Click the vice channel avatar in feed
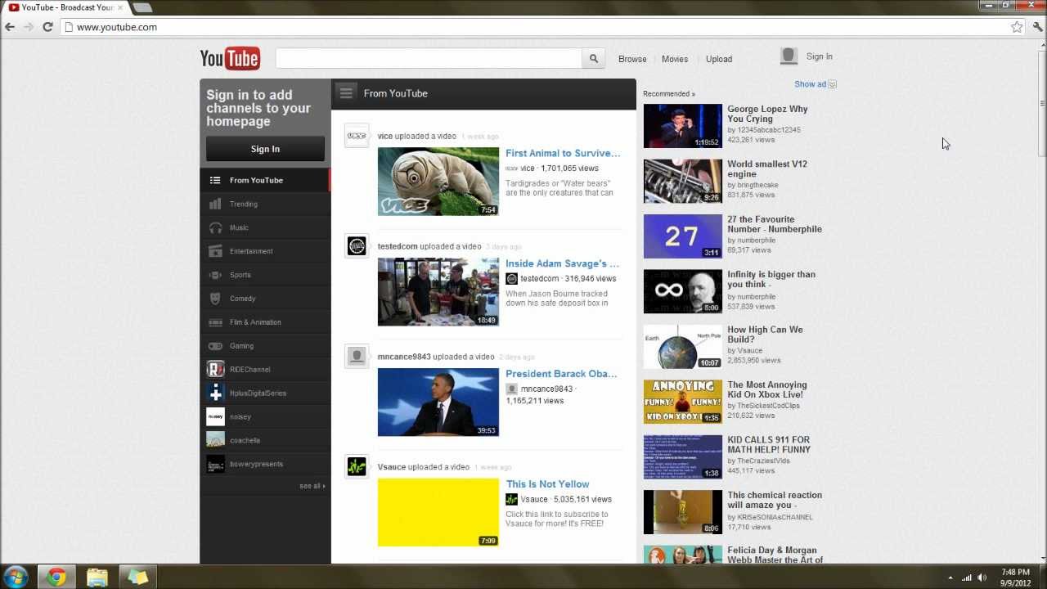Screen dimensions: 1047x589 [x=357, y=136]
